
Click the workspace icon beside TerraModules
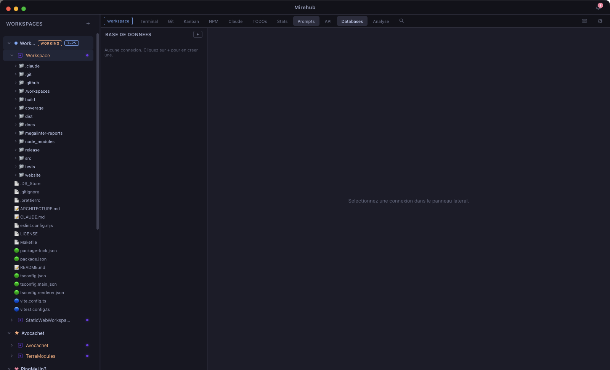20,356
